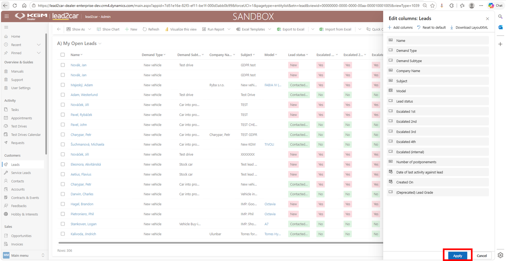Click Add columns in the panel

(x=400, y=27)
